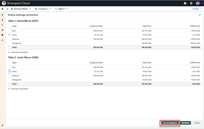Open the wrench tools icon at sidebar top
Image resolution: width=204 pixels, height=129 pixels.
click(3, 15)
